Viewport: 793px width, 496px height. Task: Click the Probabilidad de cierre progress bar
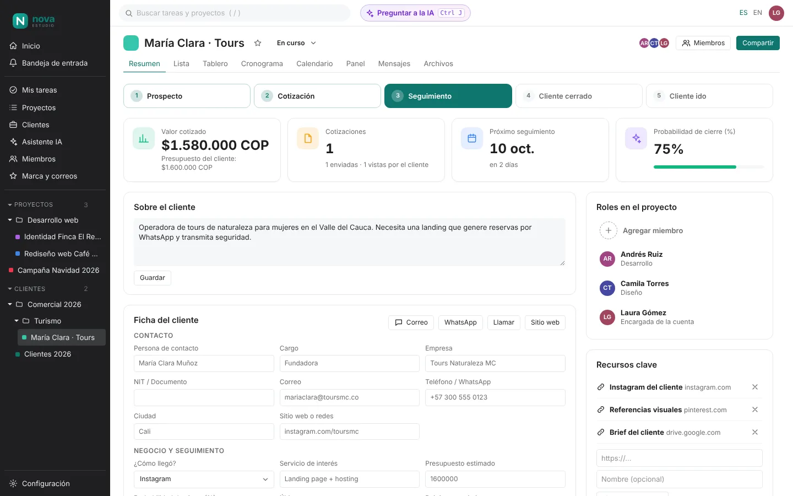[709, 167]
